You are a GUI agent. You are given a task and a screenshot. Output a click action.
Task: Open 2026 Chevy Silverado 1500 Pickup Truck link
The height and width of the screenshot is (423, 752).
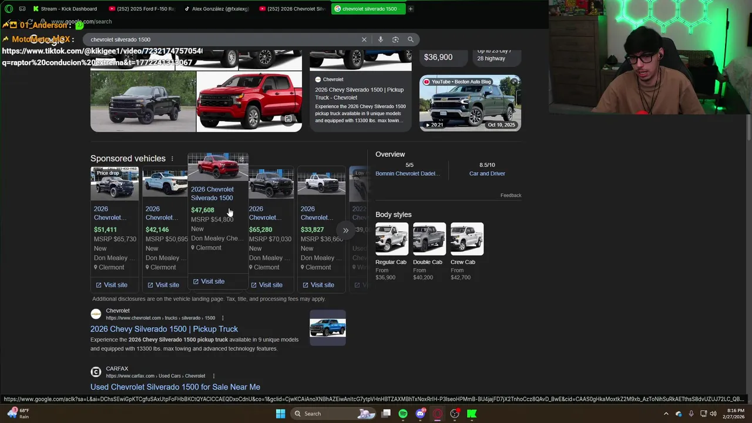click(x=164, y=329)
